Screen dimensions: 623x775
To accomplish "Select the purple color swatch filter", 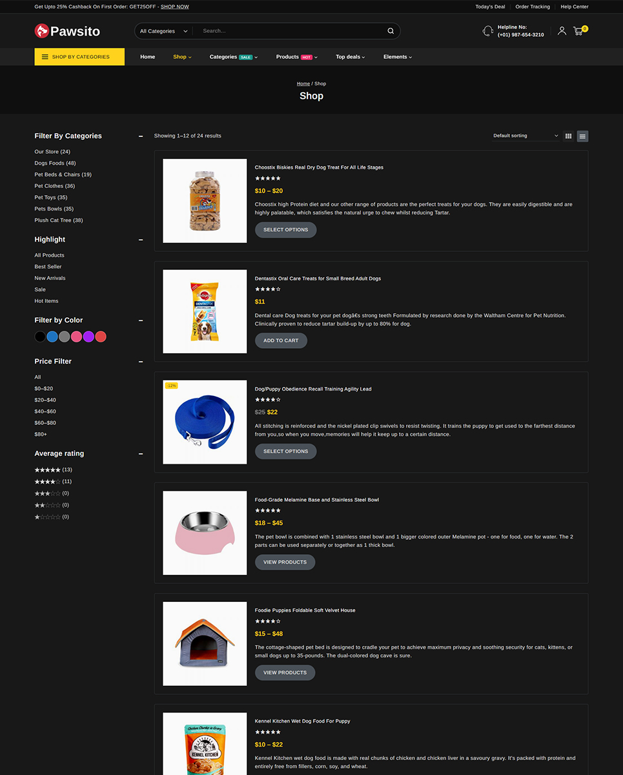I will point(88,336).
